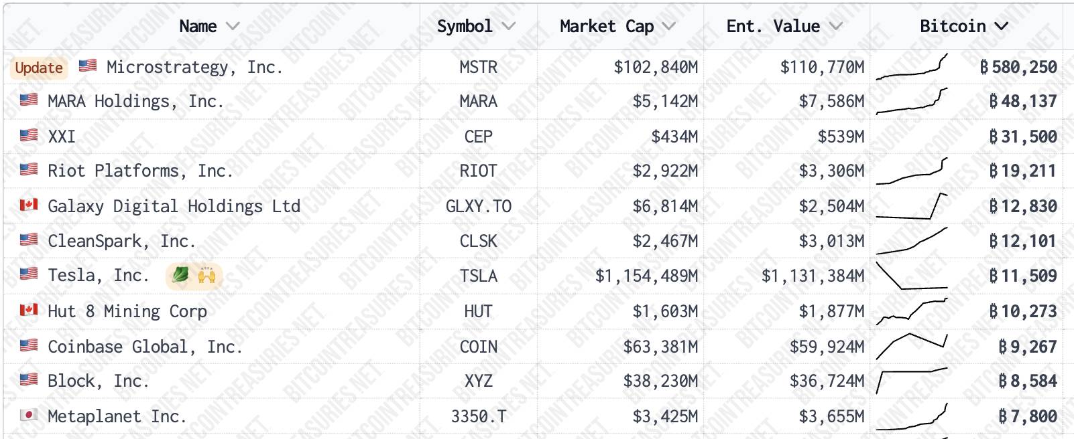
Task: Click the US flag beside Microstrategy
Action: (x=88, y=66)
